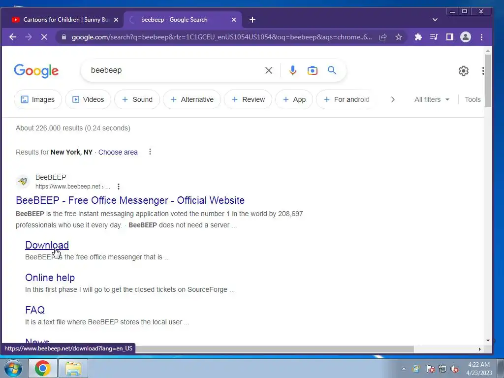This screenshot has height=378, width=504.
Task: Select the beebeep - Google Search tab
Action: tap(183, 20)
